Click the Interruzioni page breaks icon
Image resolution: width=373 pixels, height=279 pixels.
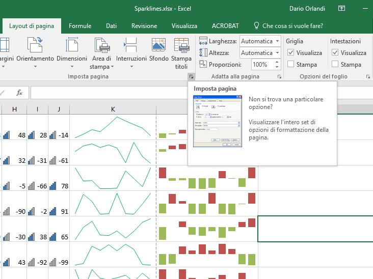[x=131, y=46]
